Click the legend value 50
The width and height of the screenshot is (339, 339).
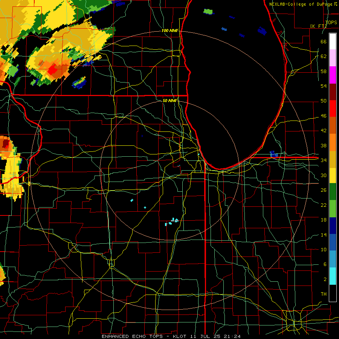pos(324,101)
